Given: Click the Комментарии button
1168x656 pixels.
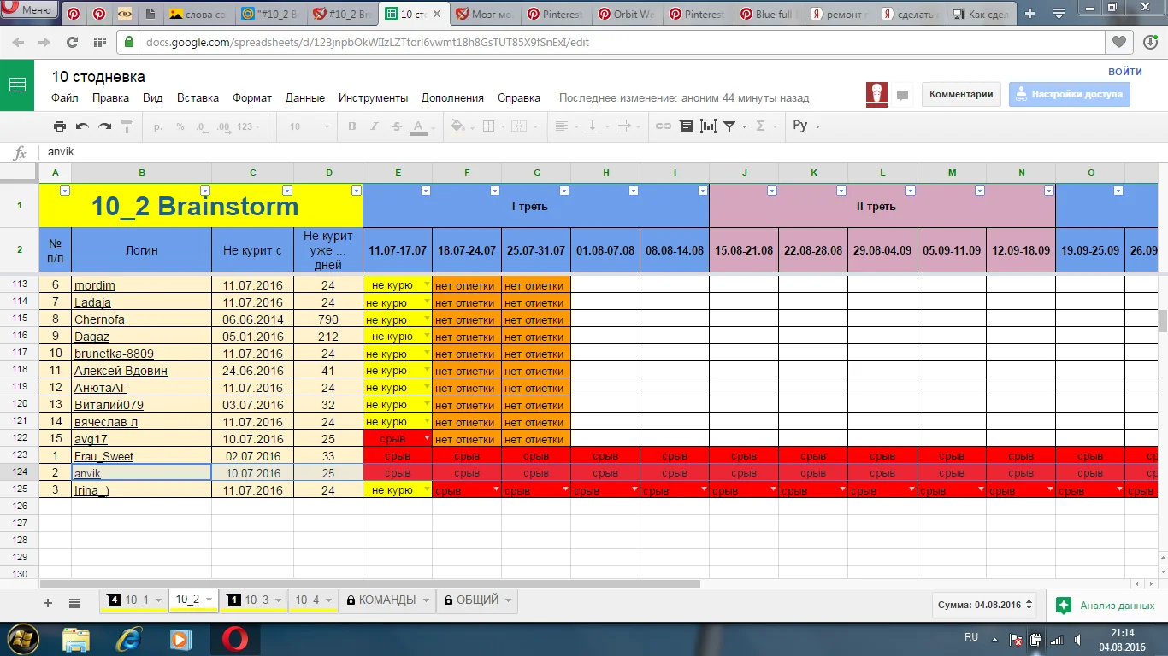Looking at the screenshot, I should [961, 95].
